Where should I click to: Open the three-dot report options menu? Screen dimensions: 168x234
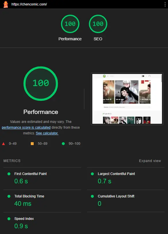165,4
